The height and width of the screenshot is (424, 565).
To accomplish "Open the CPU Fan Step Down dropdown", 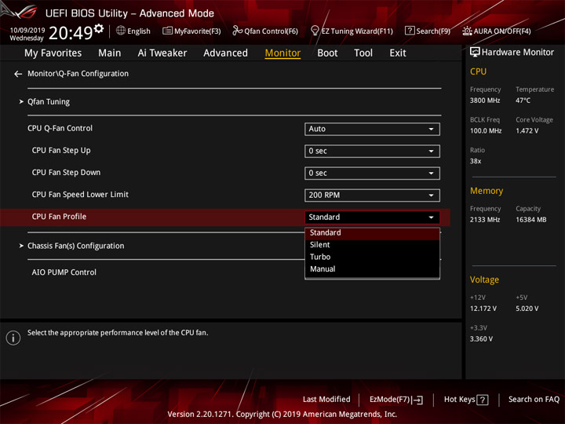I will (372, 173).
